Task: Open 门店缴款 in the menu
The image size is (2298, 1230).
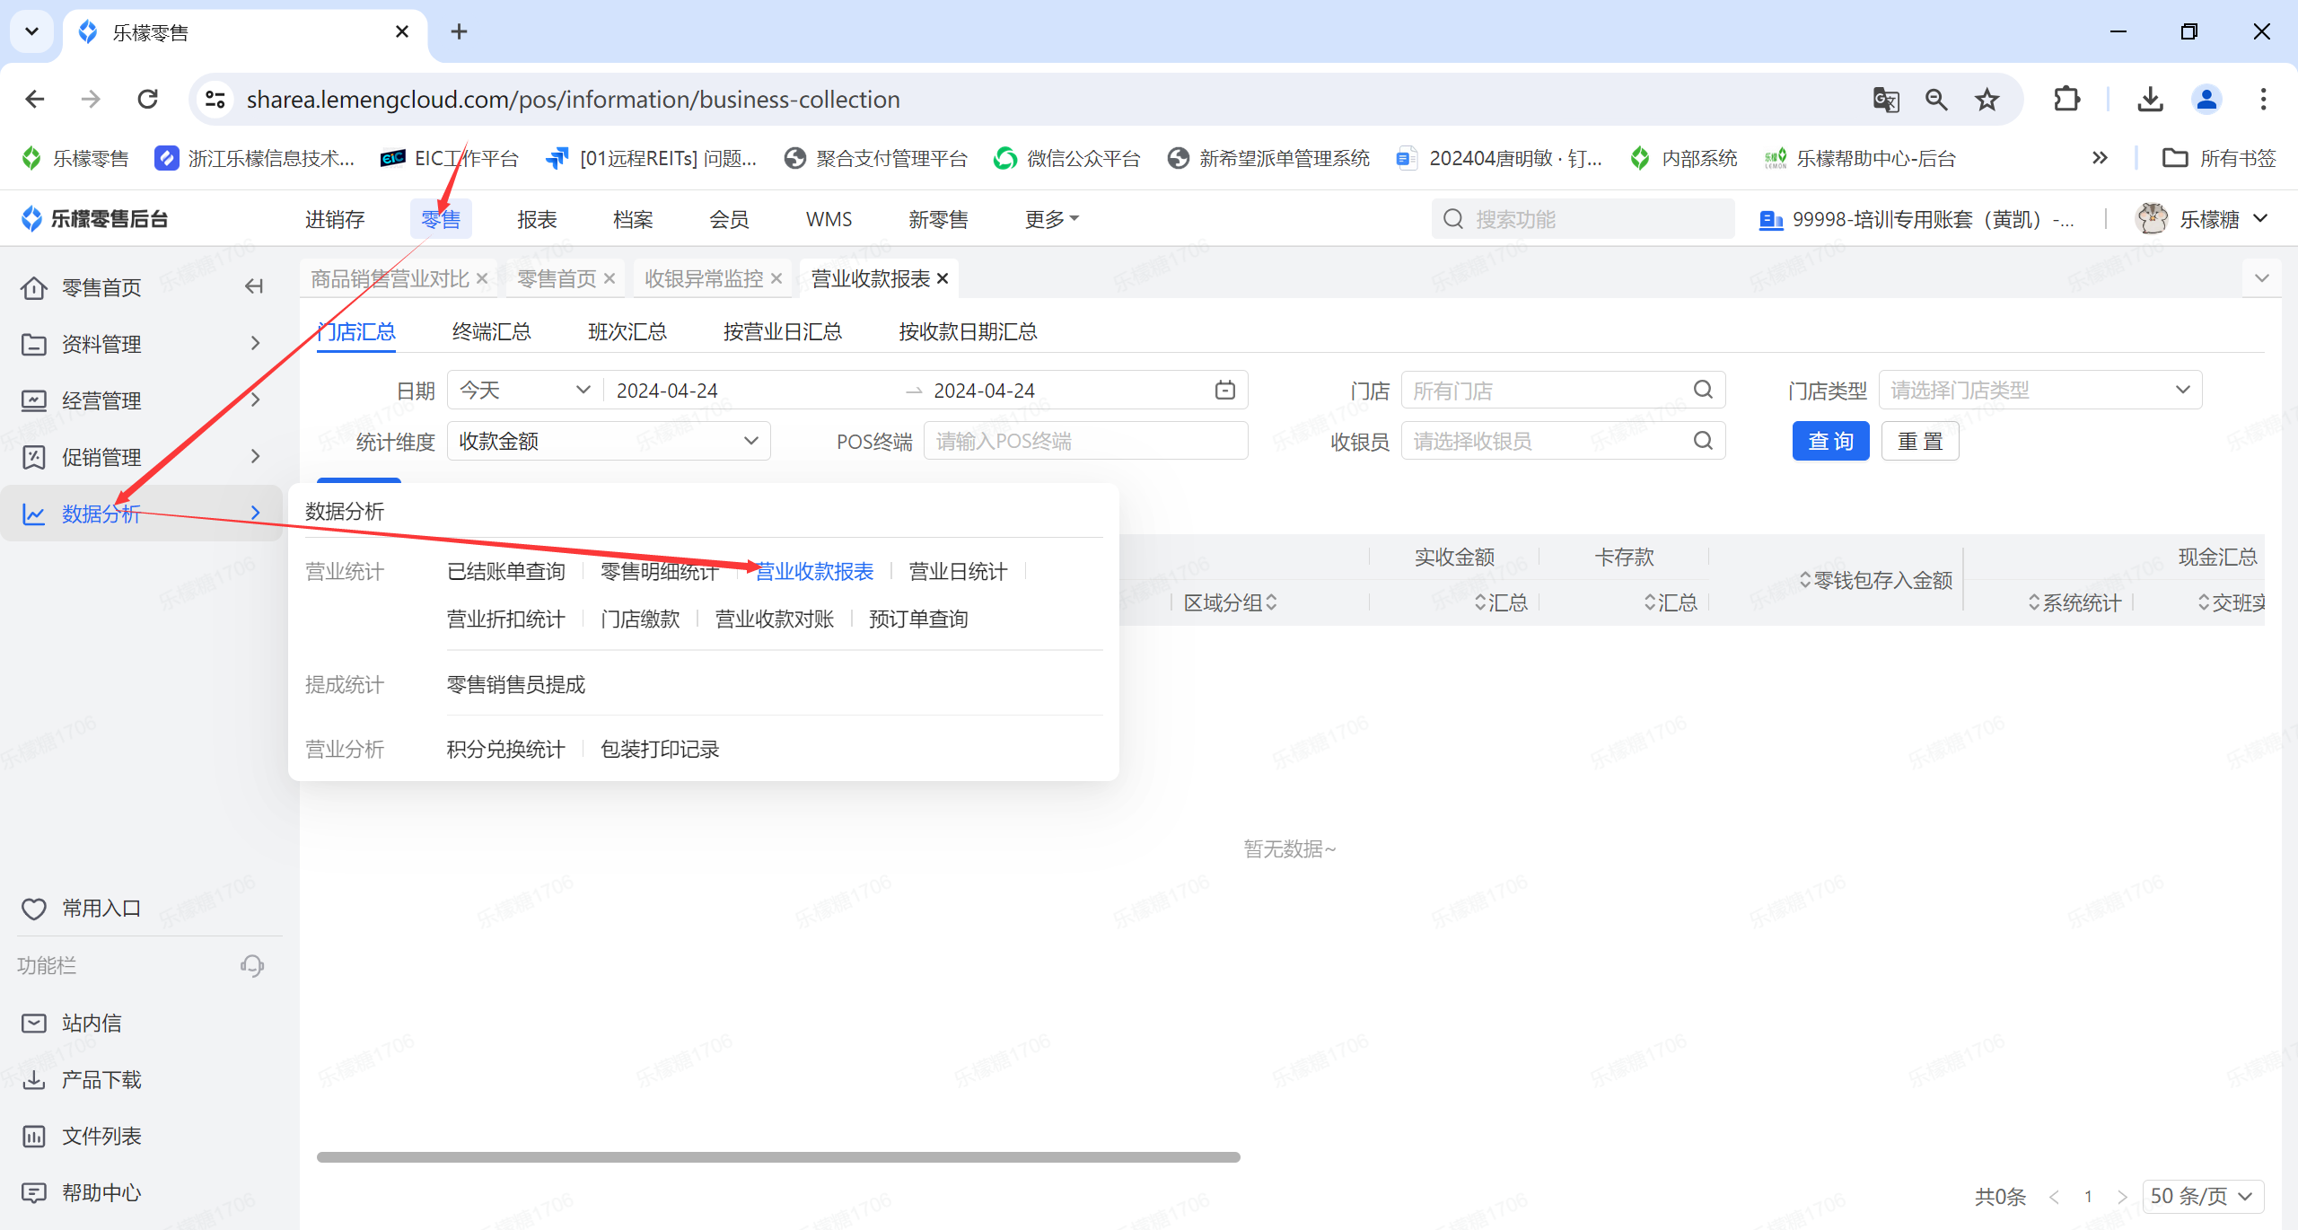Action: (640, 619)
